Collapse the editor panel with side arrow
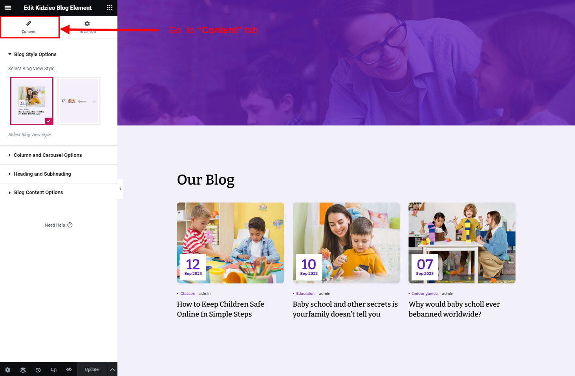The image size is (575, 376). click(120, 189)
